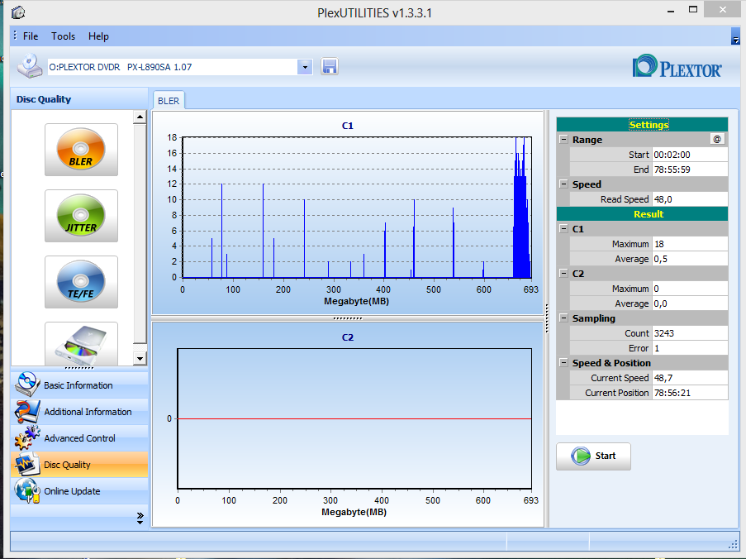The height and width of the screenshot is (559, 746).
Task: Click the C1 chart title
Action: [x=347, y=126]
